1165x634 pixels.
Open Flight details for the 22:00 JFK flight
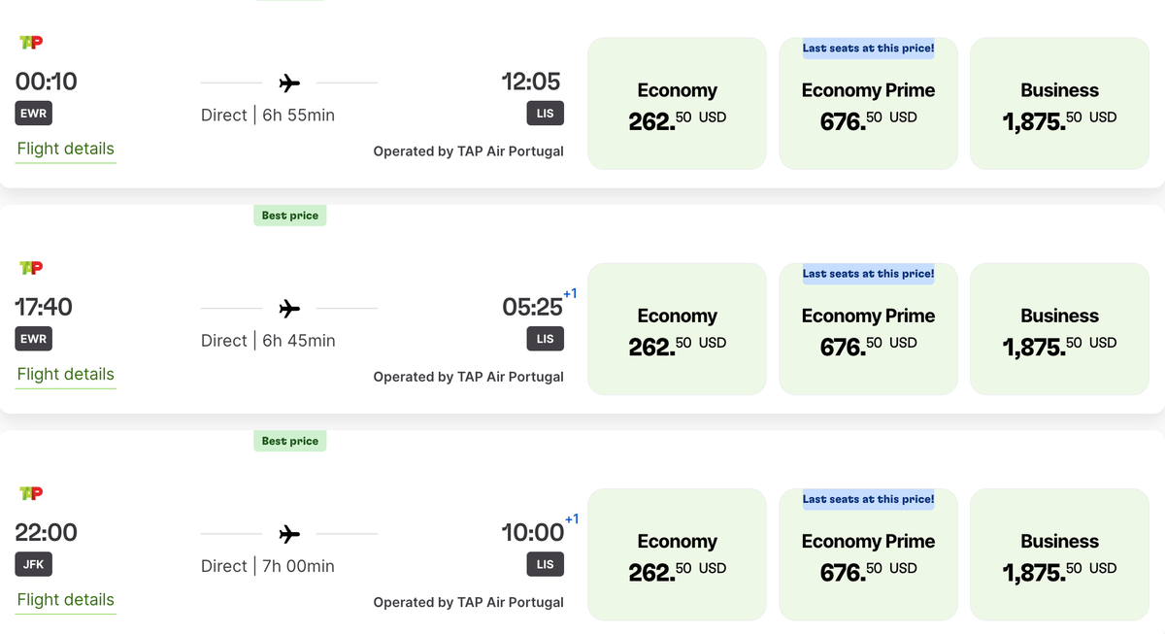click(x=65, y=600)
